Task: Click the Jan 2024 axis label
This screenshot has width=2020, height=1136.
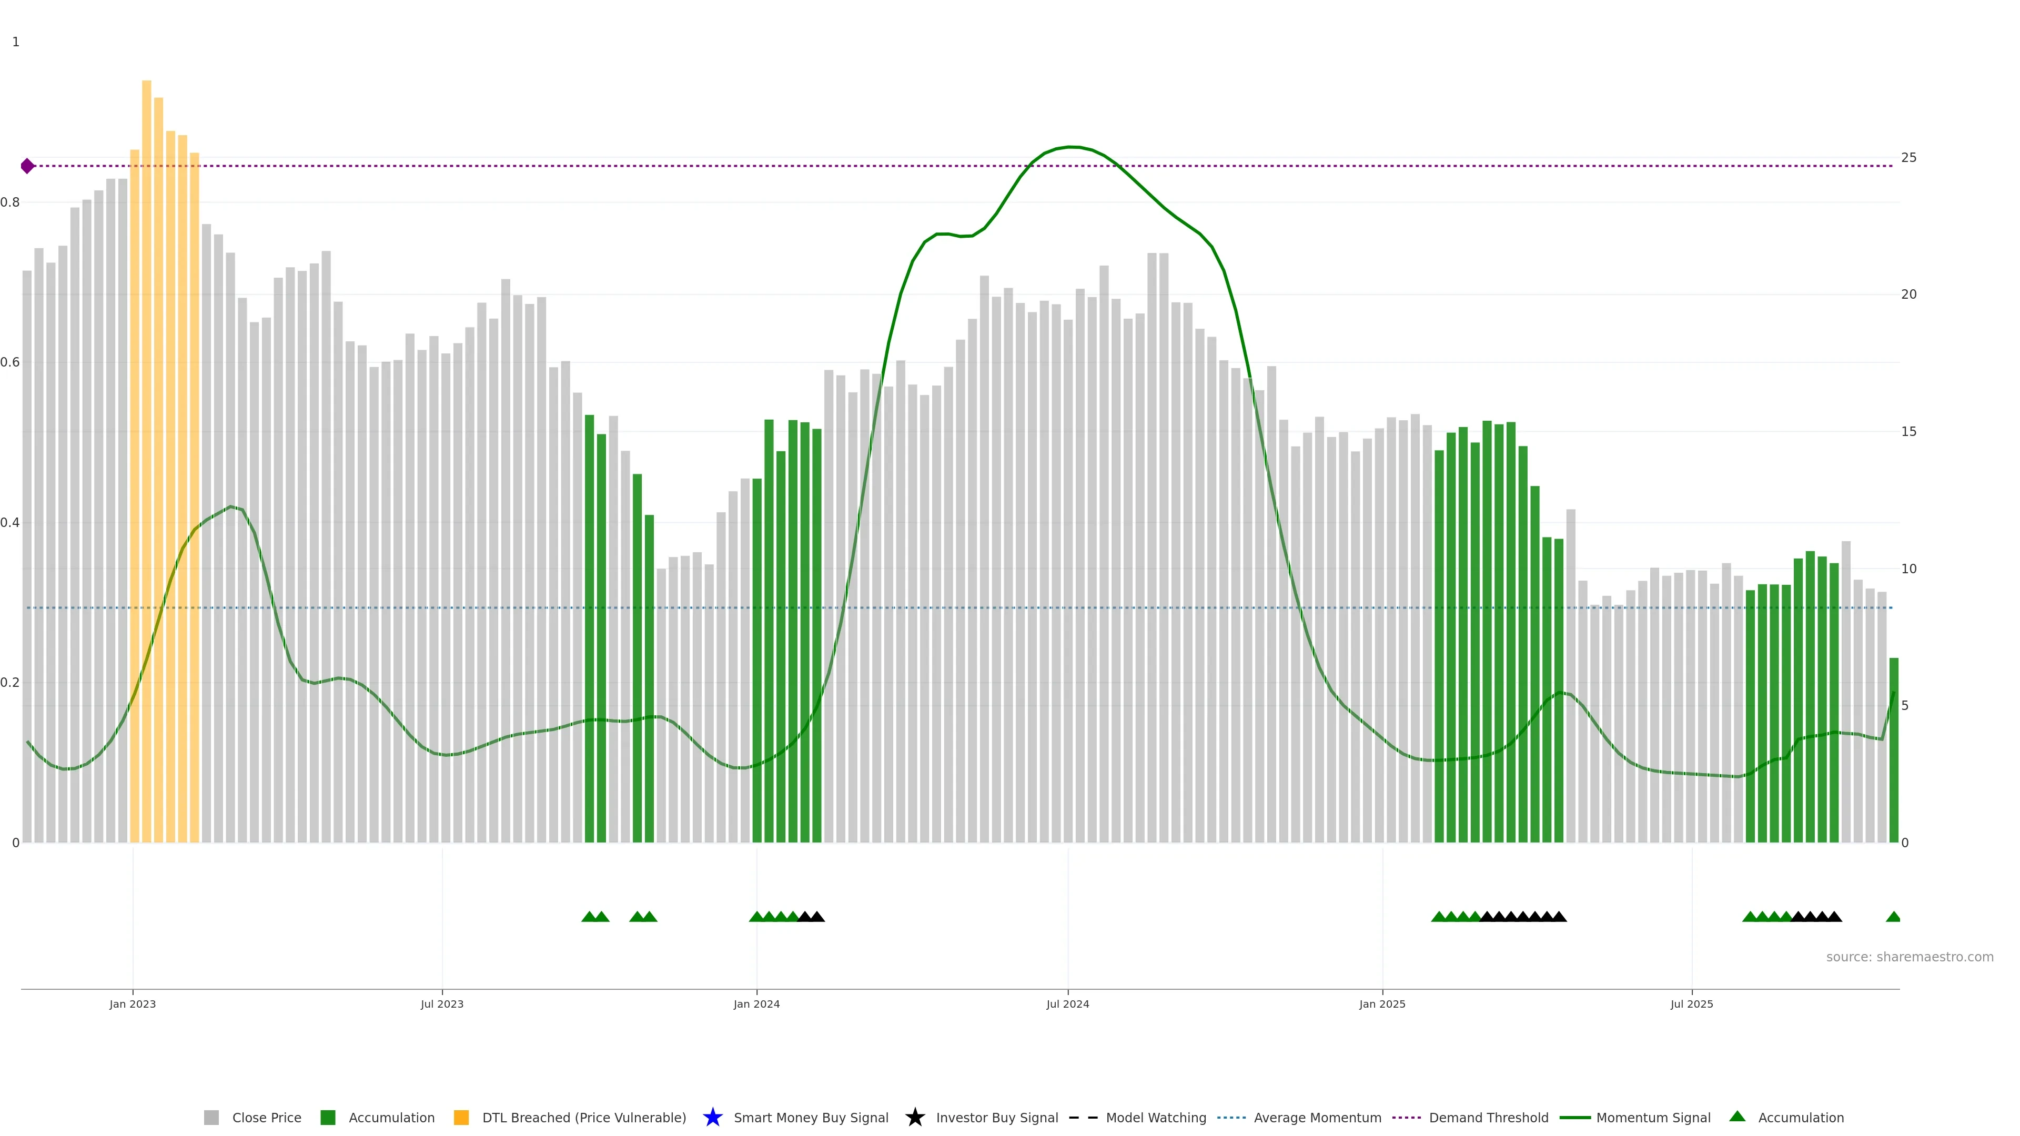Action: pyautogui.click(x=756, y=1003)
